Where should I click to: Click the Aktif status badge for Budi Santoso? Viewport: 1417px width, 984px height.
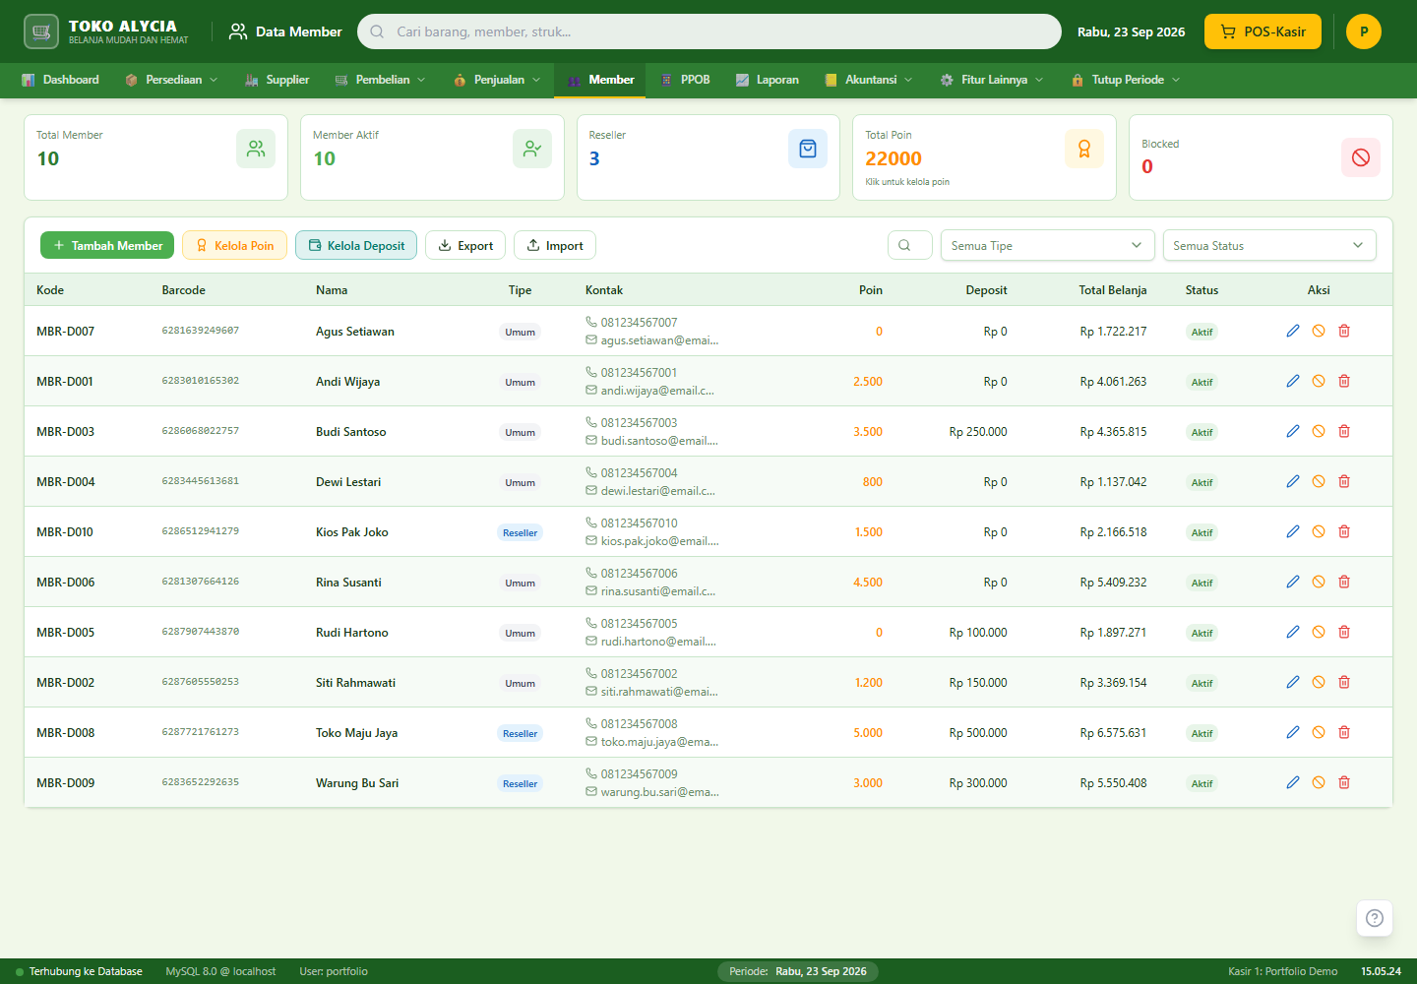[1201, 432]
